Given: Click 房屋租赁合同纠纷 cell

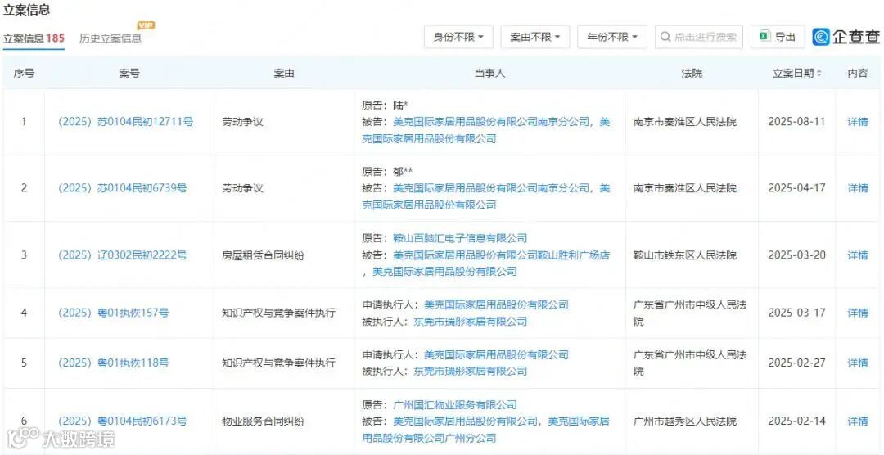Looking at the screenshot, I should tap(263, 255).
